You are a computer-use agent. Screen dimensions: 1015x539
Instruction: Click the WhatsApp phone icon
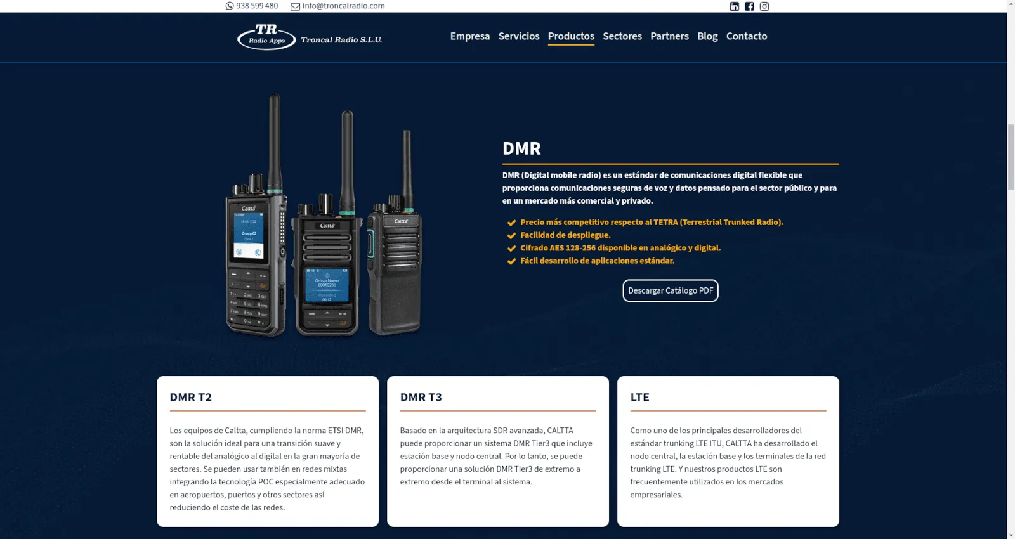(x=230, y=6)
